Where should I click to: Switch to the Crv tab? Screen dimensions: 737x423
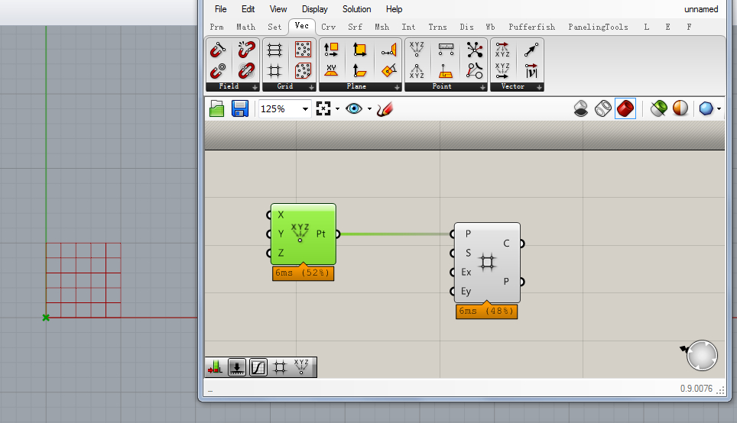pos(328,27)
